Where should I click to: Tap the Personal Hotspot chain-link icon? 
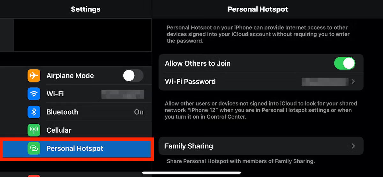[34, 149]
